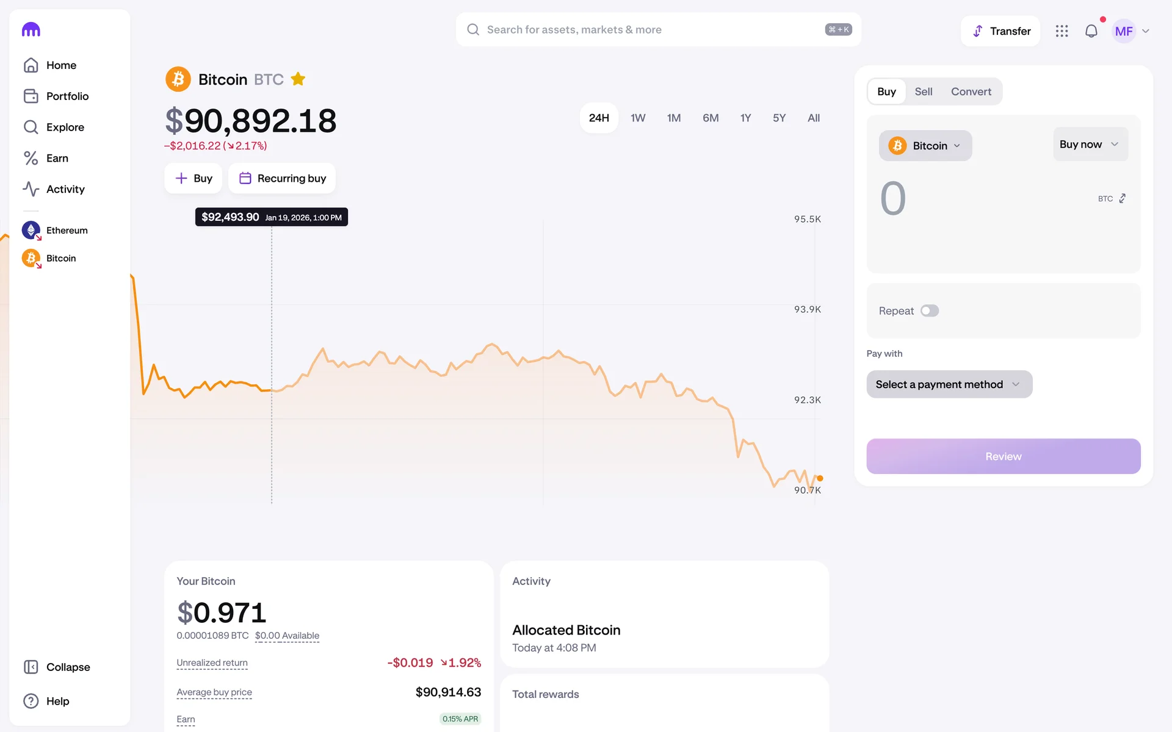This screenshot has height=732, width=1172.
Task: Expand the MF account menu
Action: click(x=1131, y=31)
